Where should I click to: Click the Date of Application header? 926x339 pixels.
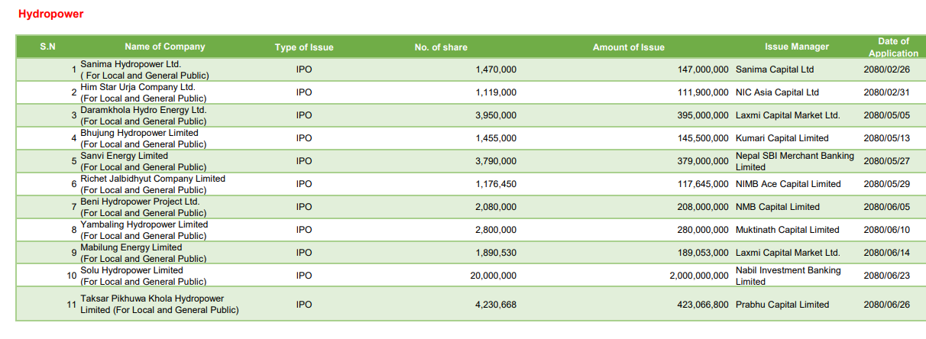tap(893, 47)
